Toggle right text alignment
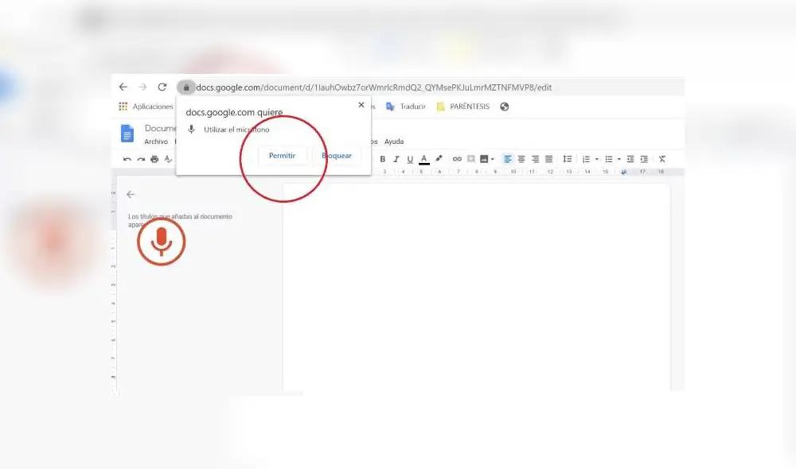Viewport: 796px width, 469px height. [x=535, y=159]
